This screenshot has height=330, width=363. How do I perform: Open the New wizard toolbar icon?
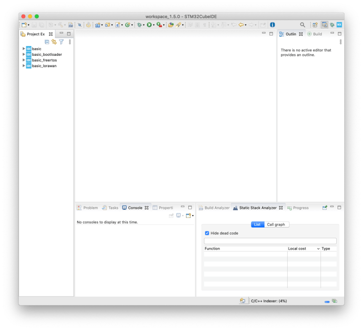(24, 25)
